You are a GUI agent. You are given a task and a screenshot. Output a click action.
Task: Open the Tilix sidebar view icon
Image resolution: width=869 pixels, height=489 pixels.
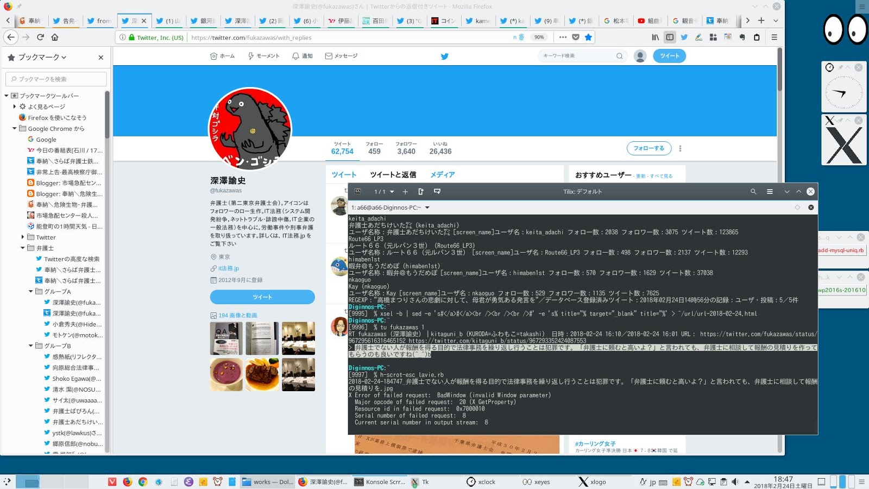(357, 191)
